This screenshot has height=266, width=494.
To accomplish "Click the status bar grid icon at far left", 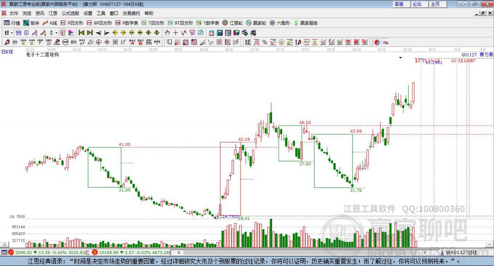I will pyautogui.click(x=4, y=252).
